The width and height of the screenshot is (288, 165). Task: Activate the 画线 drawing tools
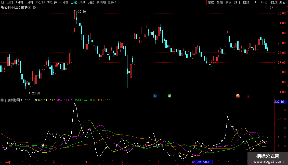(246, 2)
